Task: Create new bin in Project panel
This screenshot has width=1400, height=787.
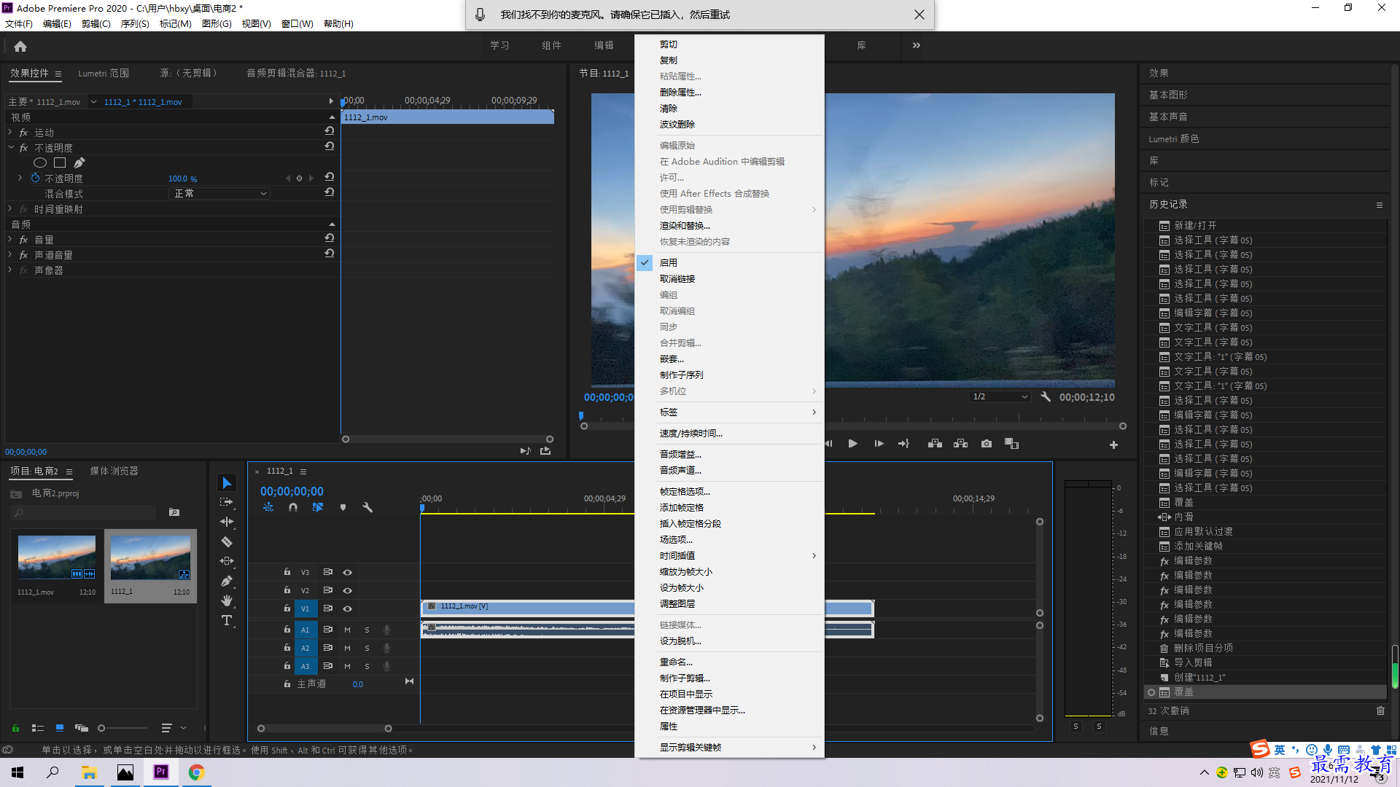Action: click(174, 512)
